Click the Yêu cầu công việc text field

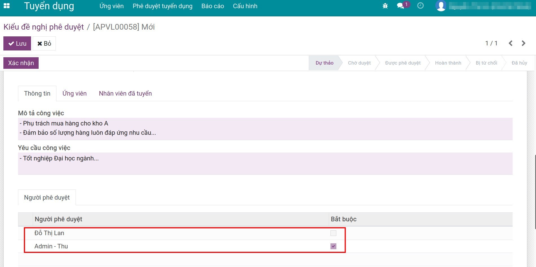pos(265,164)
